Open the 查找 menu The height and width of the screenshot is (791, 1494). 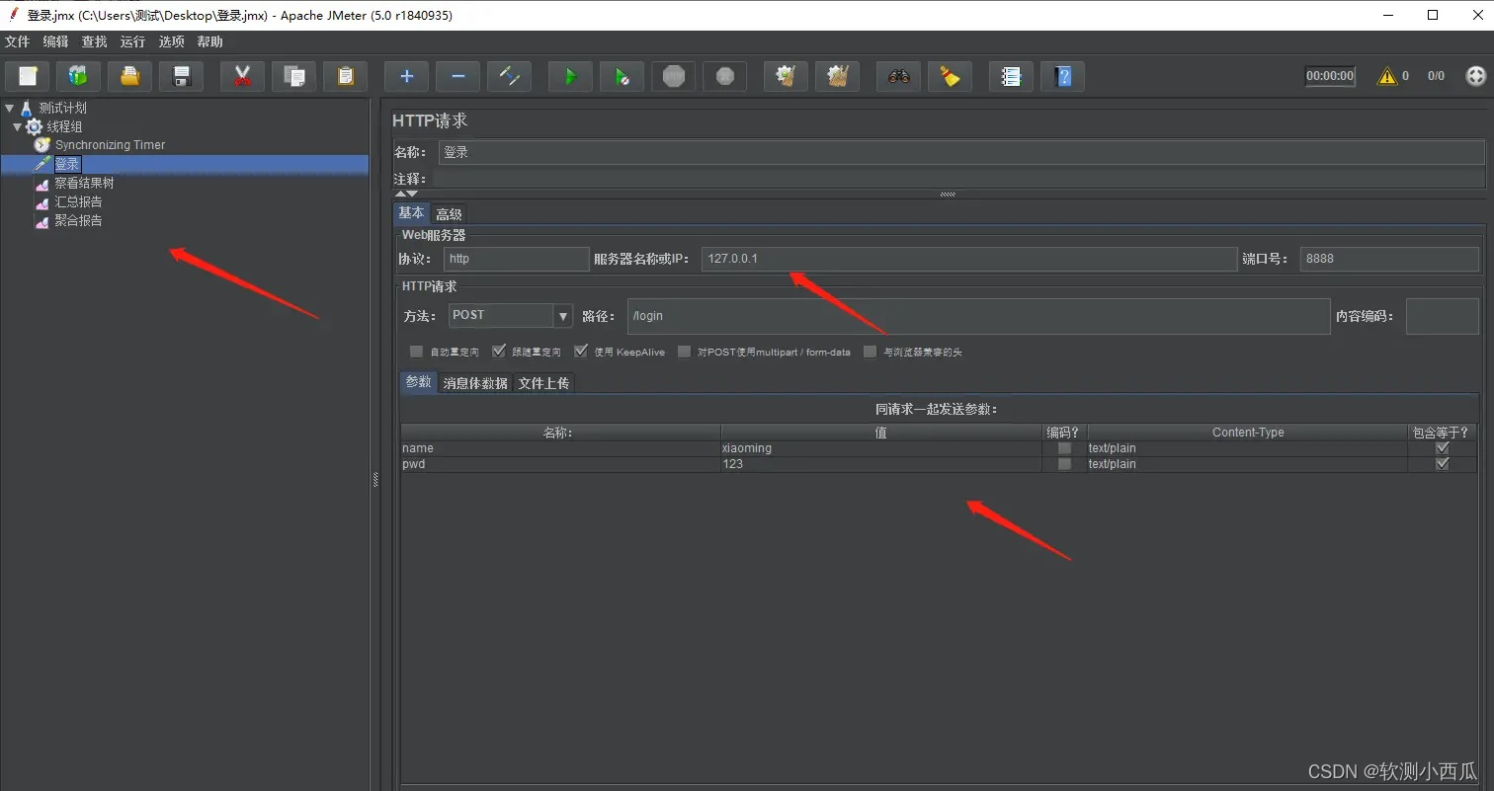[x=94, y=41]
